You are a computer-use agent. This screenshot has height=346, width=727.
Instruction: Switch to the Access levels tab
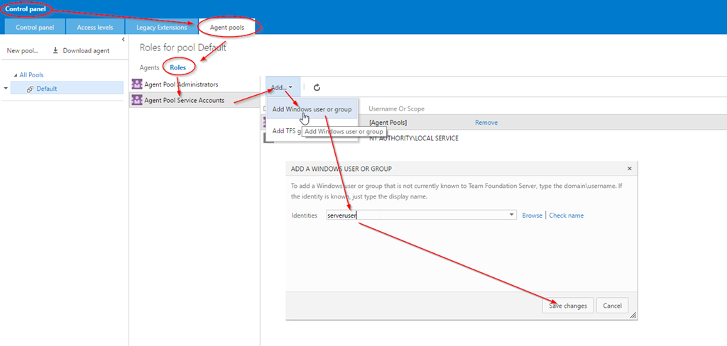(94, 27)
